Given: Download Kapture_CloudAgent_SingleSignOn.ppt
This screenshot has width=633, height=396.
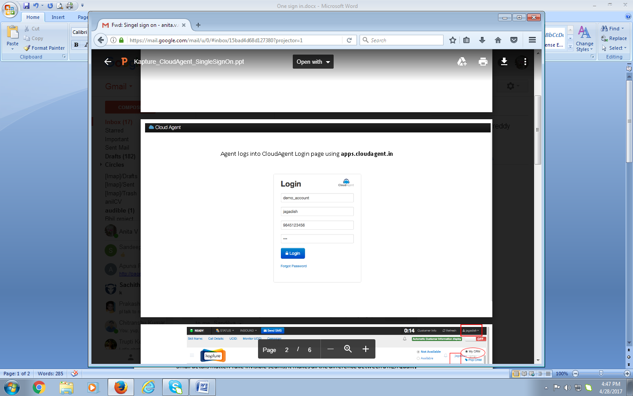Looking at the screenshot, I should coord(504,62).
